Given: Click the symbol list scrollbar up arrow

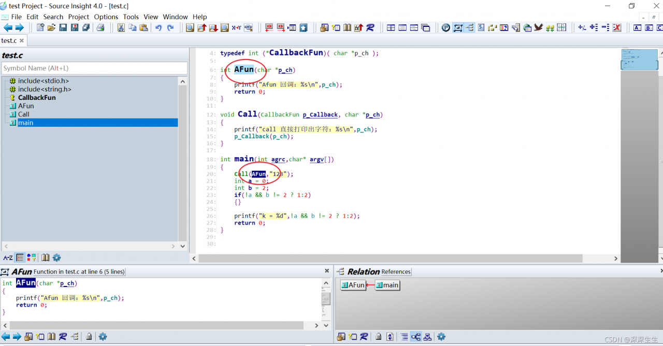Looking at the screenshot, I should click(x=182, y=81).
